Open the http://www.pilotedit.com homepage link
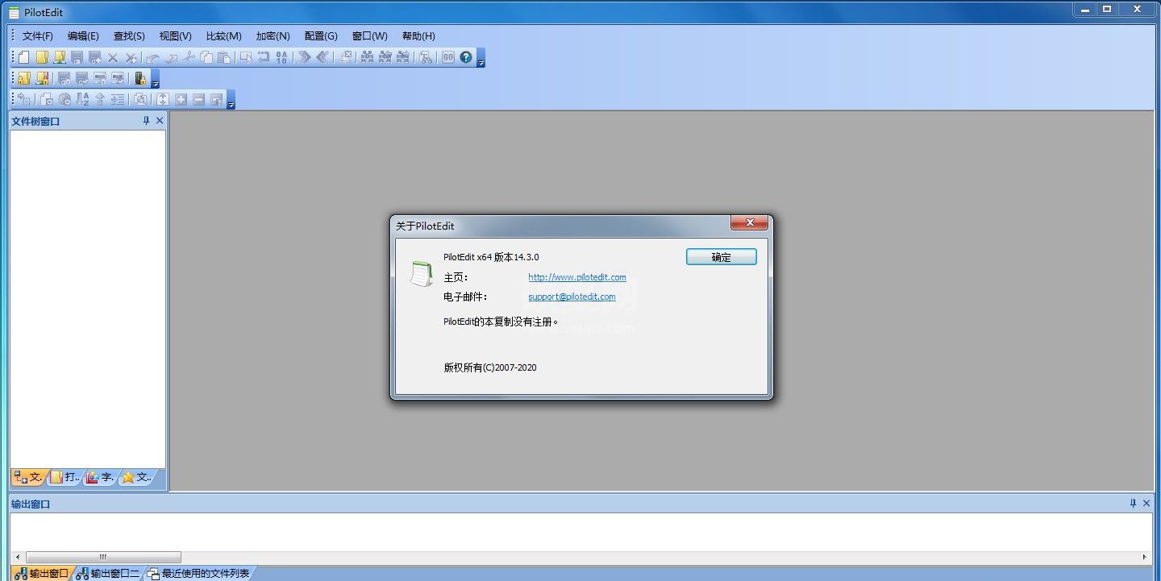 pyautogui.click(x=577, y=277)
